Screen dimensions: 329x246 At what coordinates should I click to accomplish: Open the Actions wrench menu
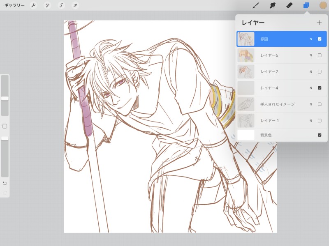[33, 5]
